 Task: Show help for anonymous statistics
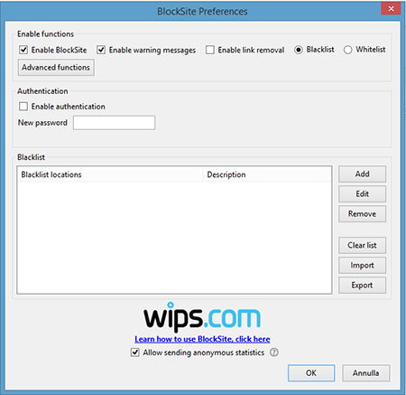click(274, 353)
